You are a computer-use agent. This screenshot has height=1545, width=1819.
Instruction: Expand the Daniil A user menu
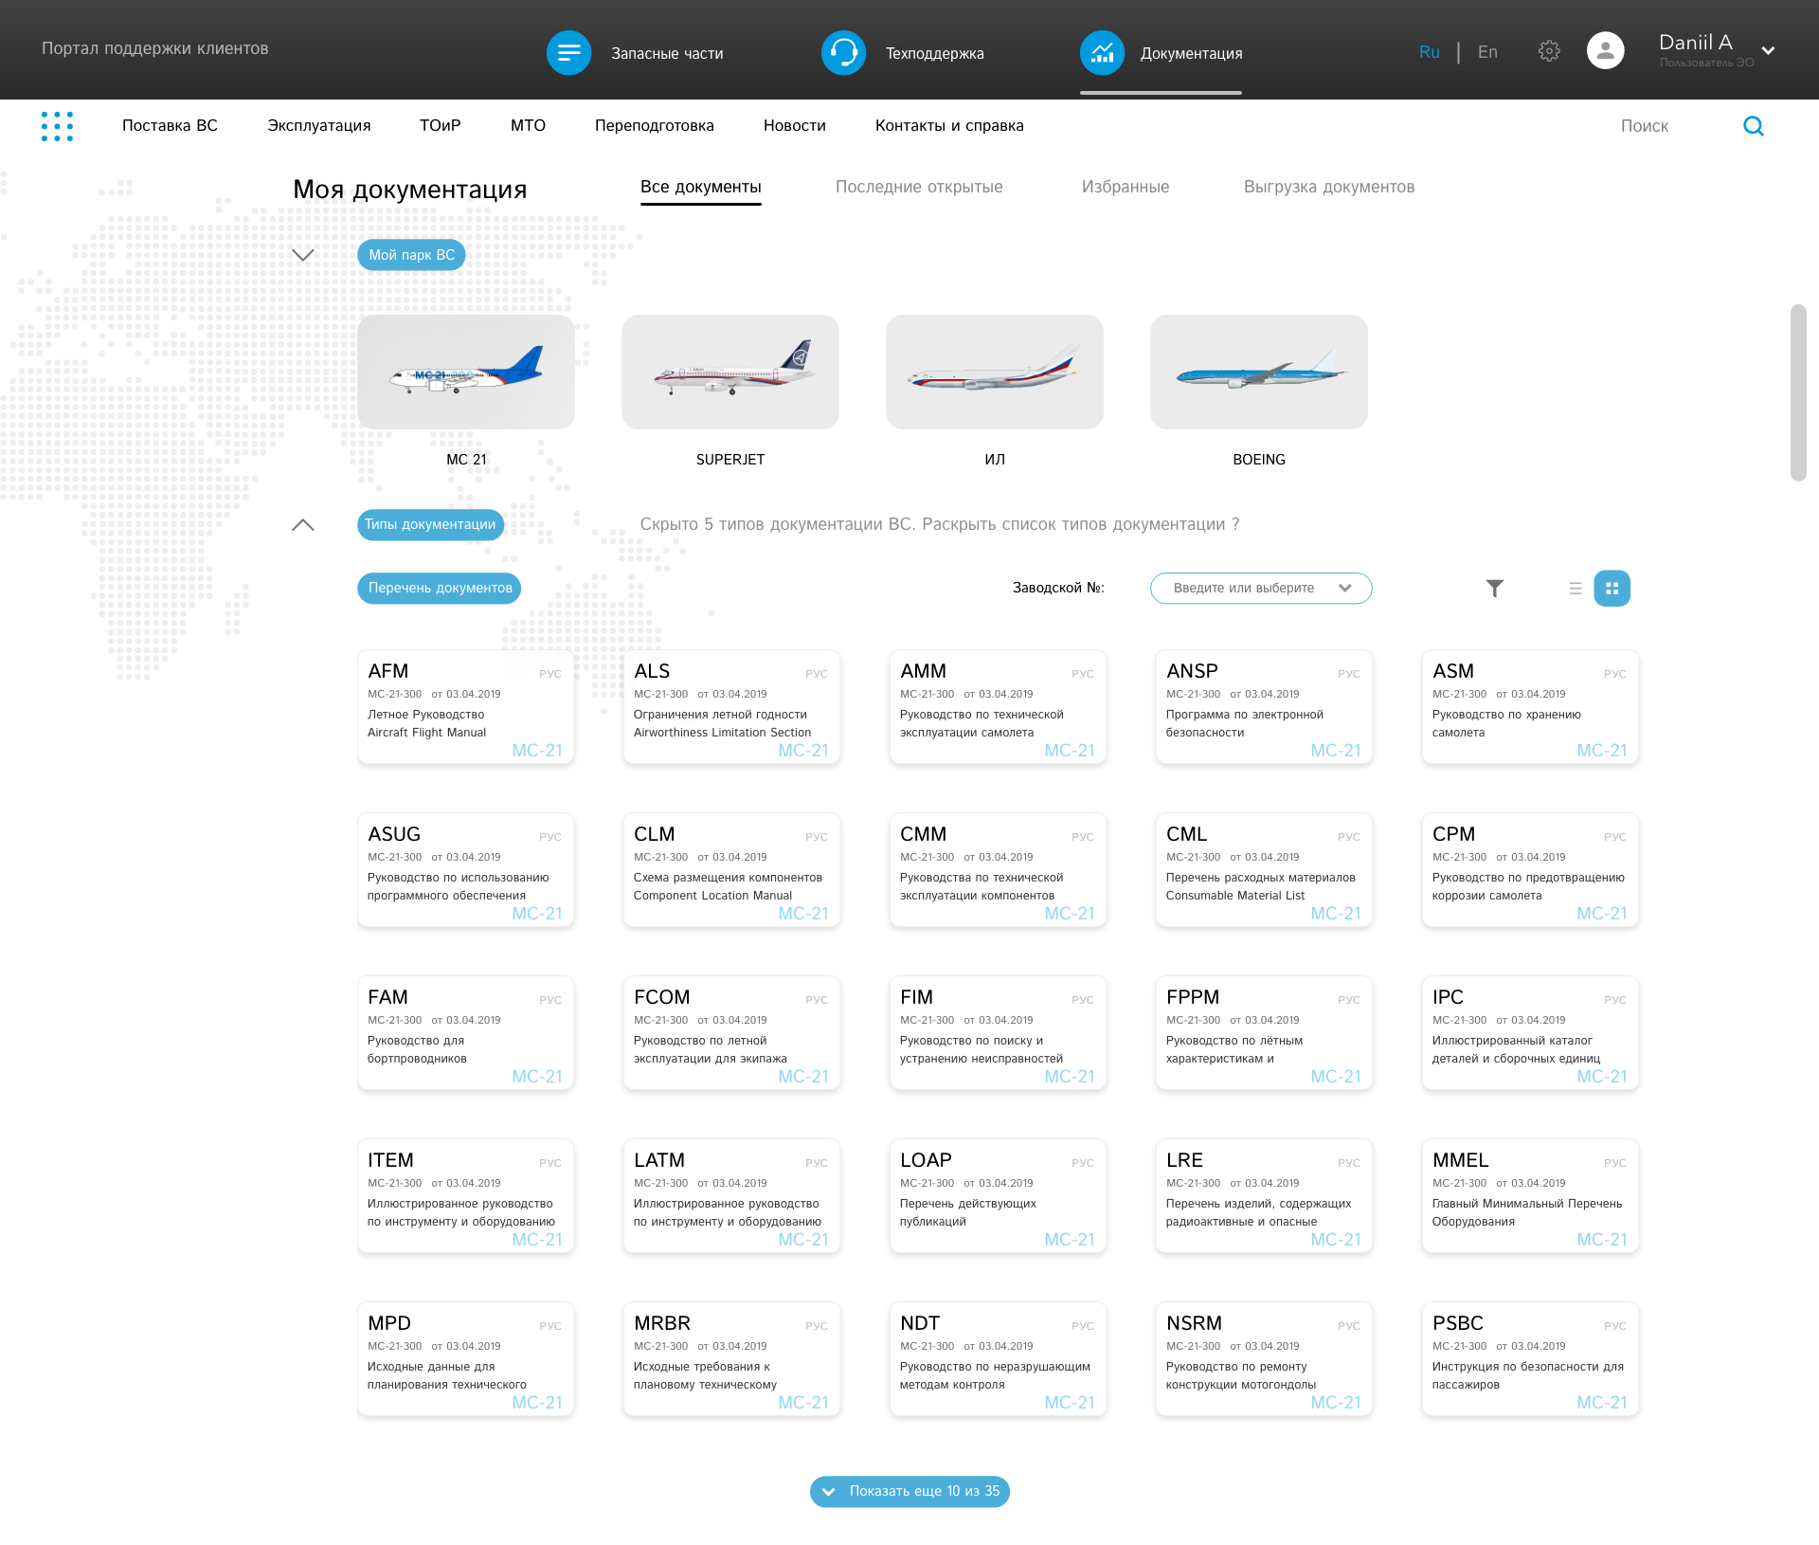(x=1768, y=51)
